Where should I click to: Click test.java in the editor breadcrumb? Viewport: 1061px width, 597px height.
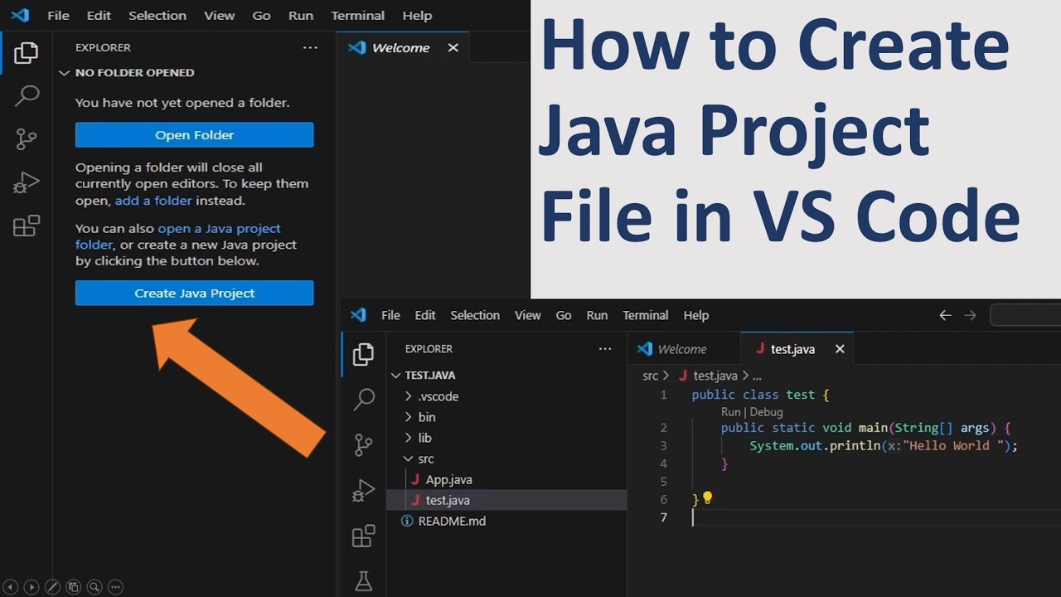click(715, 376)
